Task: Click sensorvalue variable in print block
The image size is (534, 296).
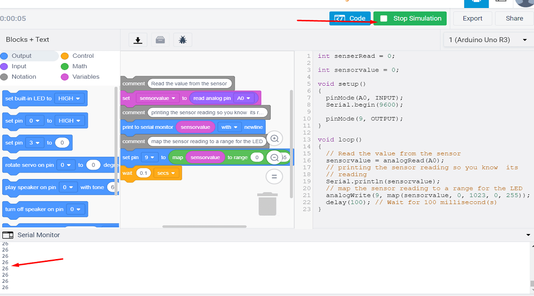Action: tap(196, 127)
